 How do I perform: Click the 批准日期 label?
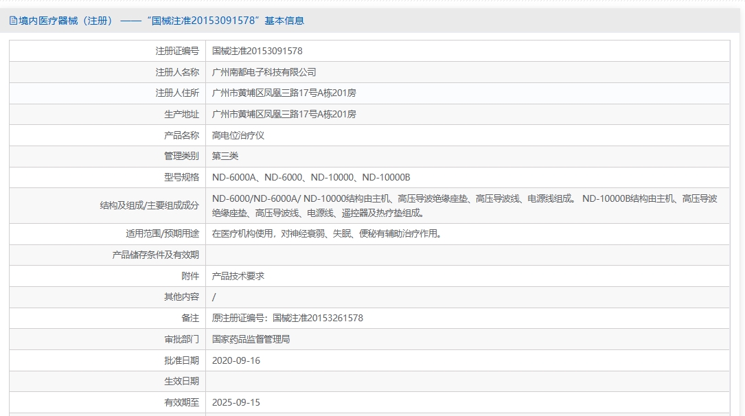click(181, 360)
